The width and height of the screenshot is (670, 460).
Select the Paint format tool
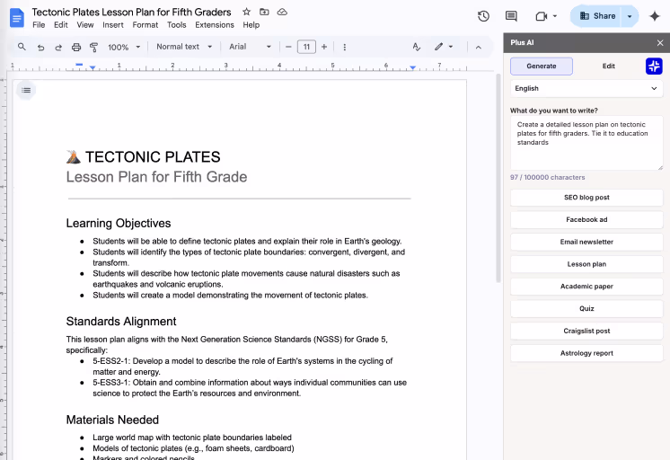[x=94, y=47]
